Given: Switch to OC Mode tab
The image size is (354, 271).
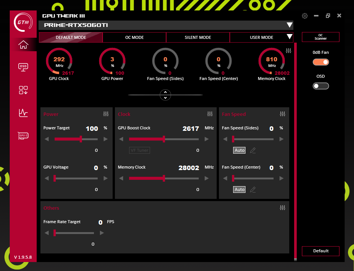Looking at the screenshot, I should (135, 37).
